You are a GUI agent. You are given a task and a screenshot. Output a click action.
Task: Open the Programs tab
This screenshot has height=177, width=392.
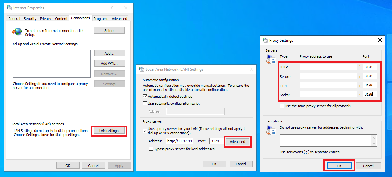pos(101,19)
